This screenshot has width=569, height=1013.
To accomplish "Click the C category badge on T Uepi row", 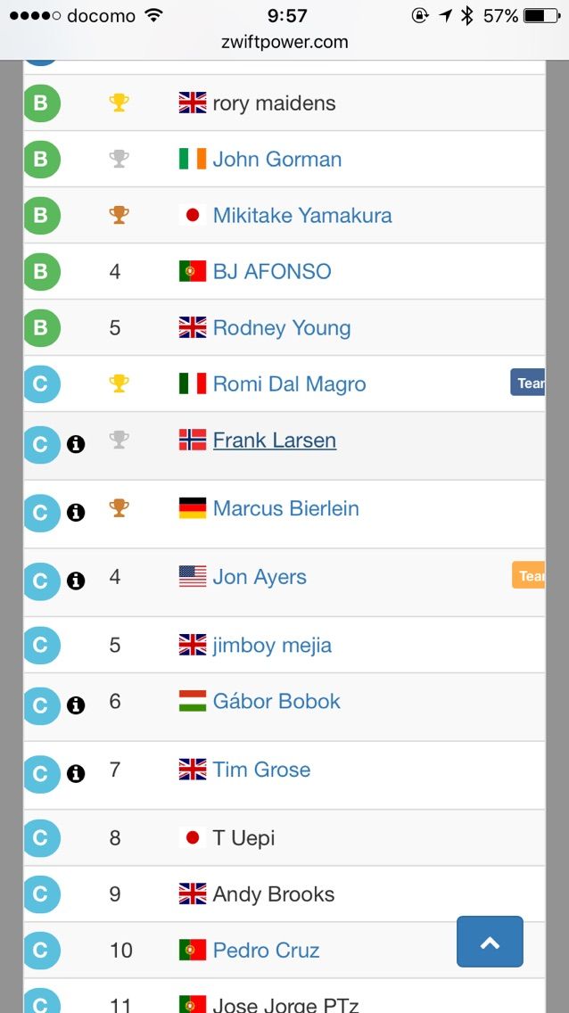I will point(41,838).
